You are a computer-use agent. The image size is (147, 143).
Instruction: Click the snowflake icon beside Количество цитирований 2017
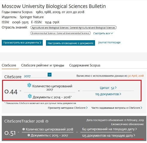coord(29,85)
